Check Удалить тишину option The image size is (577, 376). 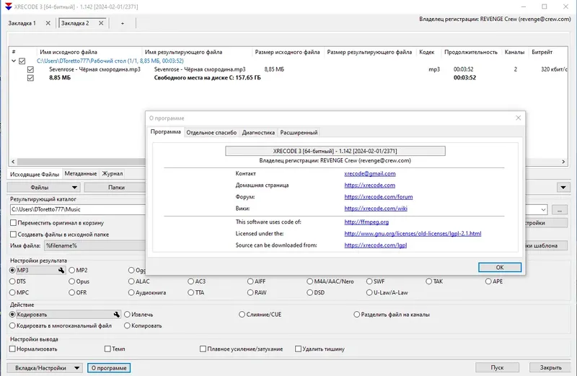point(298,349)
